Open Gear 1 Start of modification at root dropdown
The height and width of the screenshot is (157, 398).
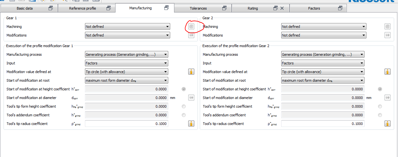coord(126,80)
